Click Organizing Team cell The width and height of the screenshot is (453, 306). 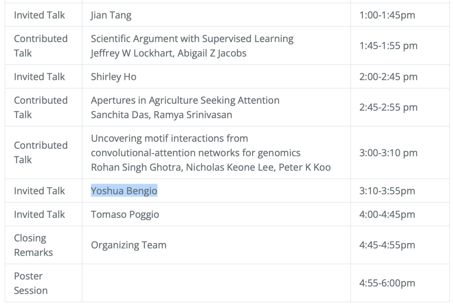(129, 245)
